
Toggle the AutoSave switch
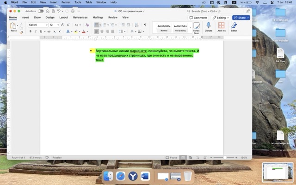coord(41,11)
